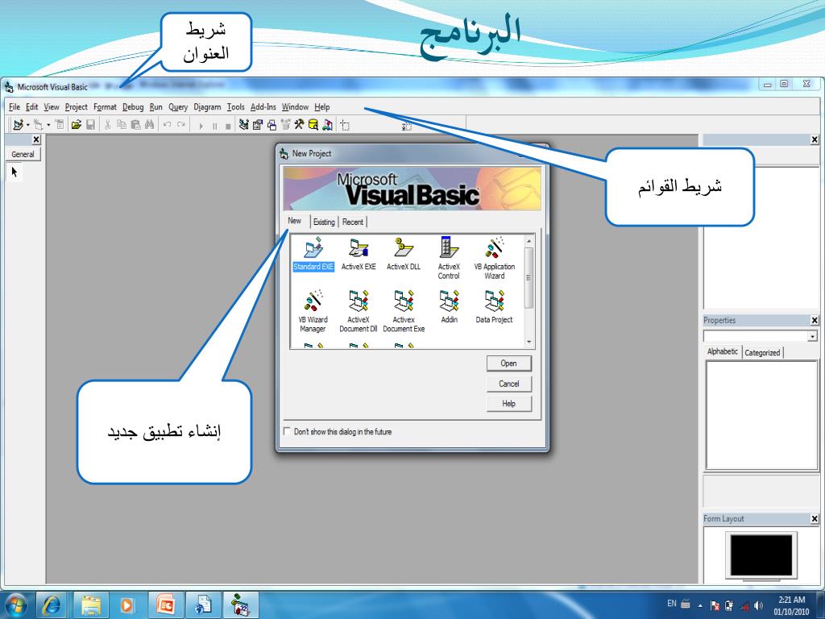Select the Activex Document Exe icon

pyautogui.click(x=404, y=310)
